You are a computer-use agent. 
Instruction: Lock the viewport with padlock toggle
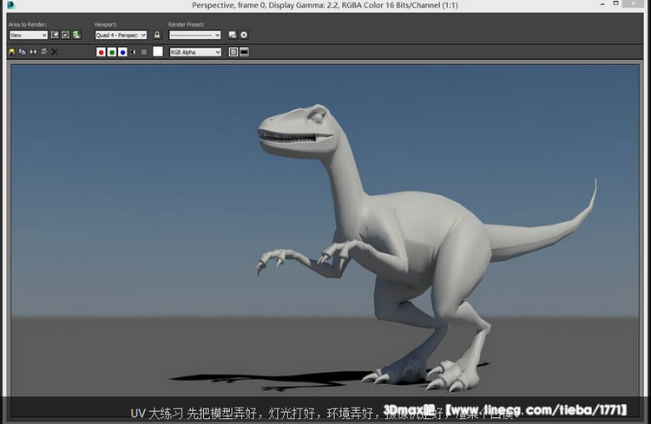click(156, 35)
